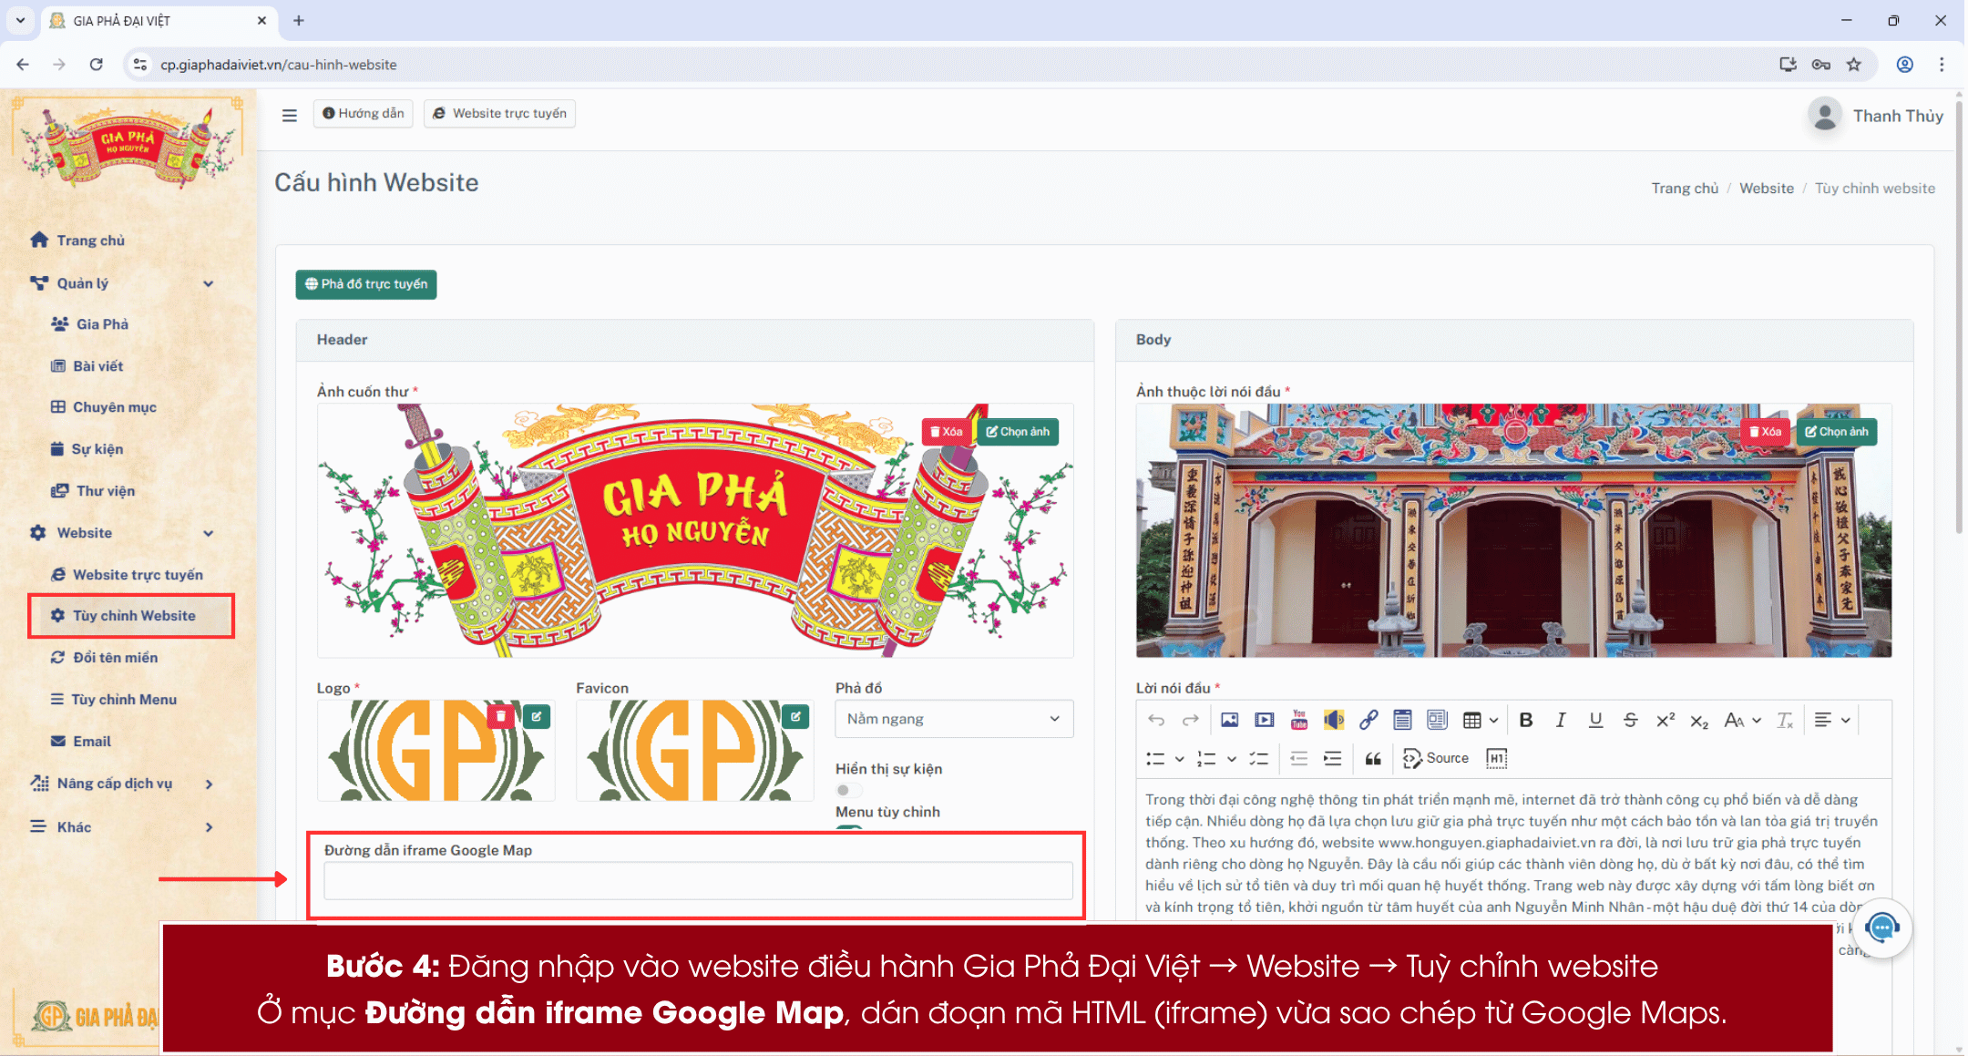Collapse the Quản lý sidebar section
The height and width of the screenshot is (1056, 1968).
pyautogui.click(x=210, y=282)
